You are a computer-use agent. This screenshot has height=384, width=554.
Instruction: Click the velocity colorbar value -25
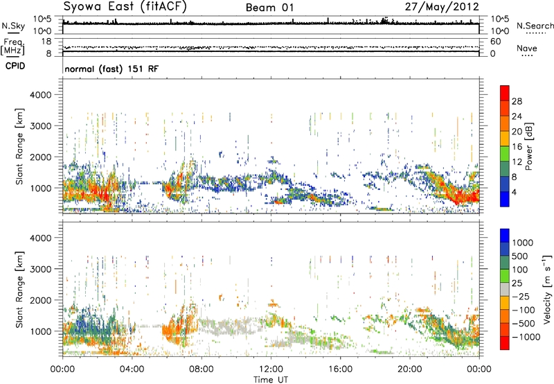coord(523,296)
